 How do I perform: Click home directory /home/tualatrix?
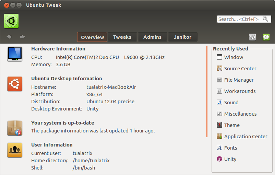click(91, 161)
